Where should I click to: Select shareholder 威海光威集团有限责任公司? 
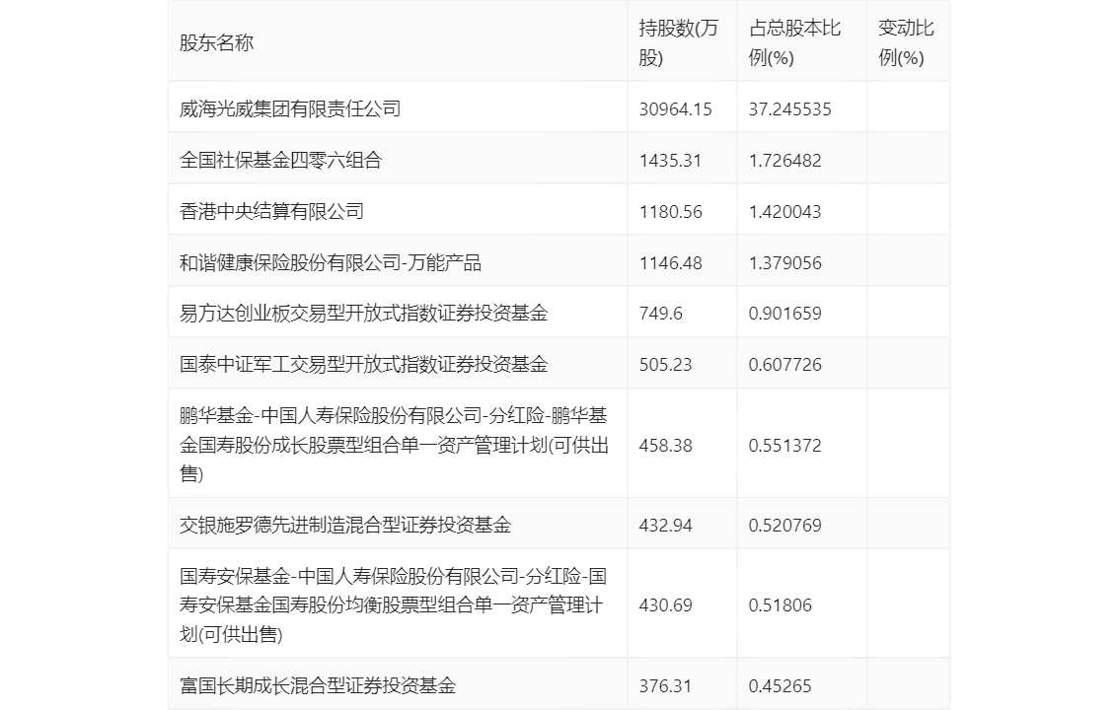pyautogui.click(x=290, y=109)
